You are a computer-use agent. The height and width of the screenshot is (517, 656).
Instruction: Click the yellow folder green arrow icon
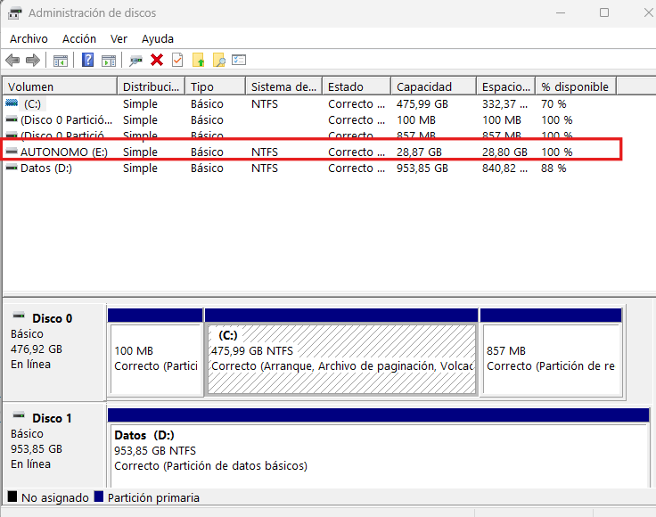coord(198,61)
